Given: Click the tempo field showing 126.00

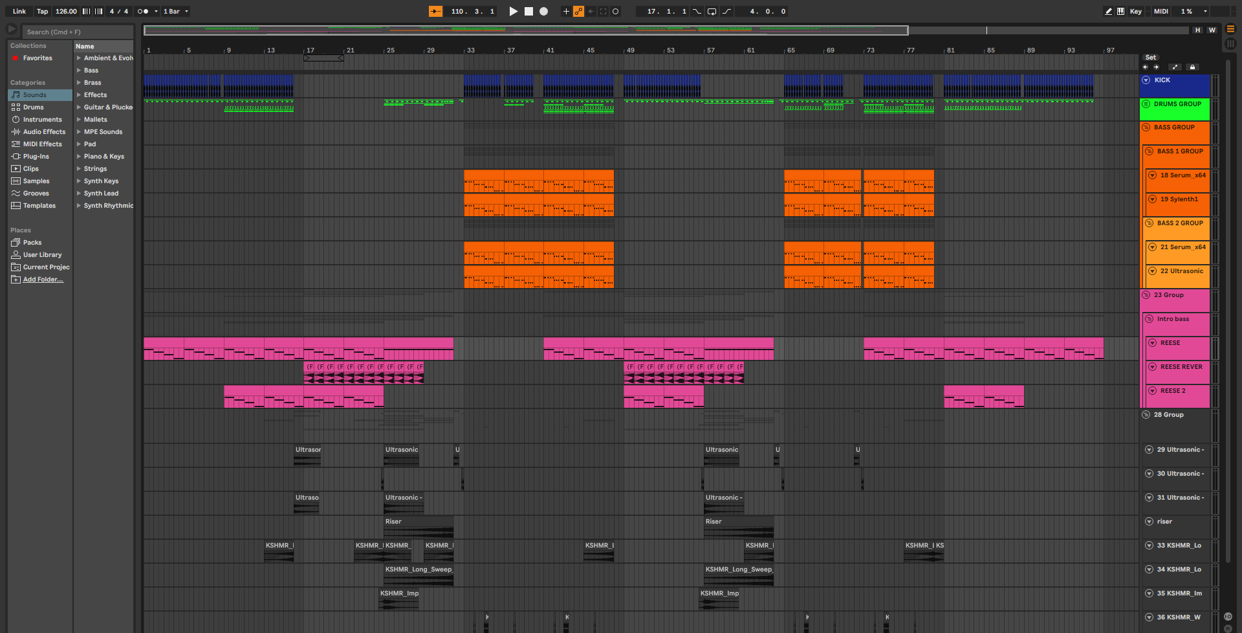Looking at the screenshot, I should point(66,11).
